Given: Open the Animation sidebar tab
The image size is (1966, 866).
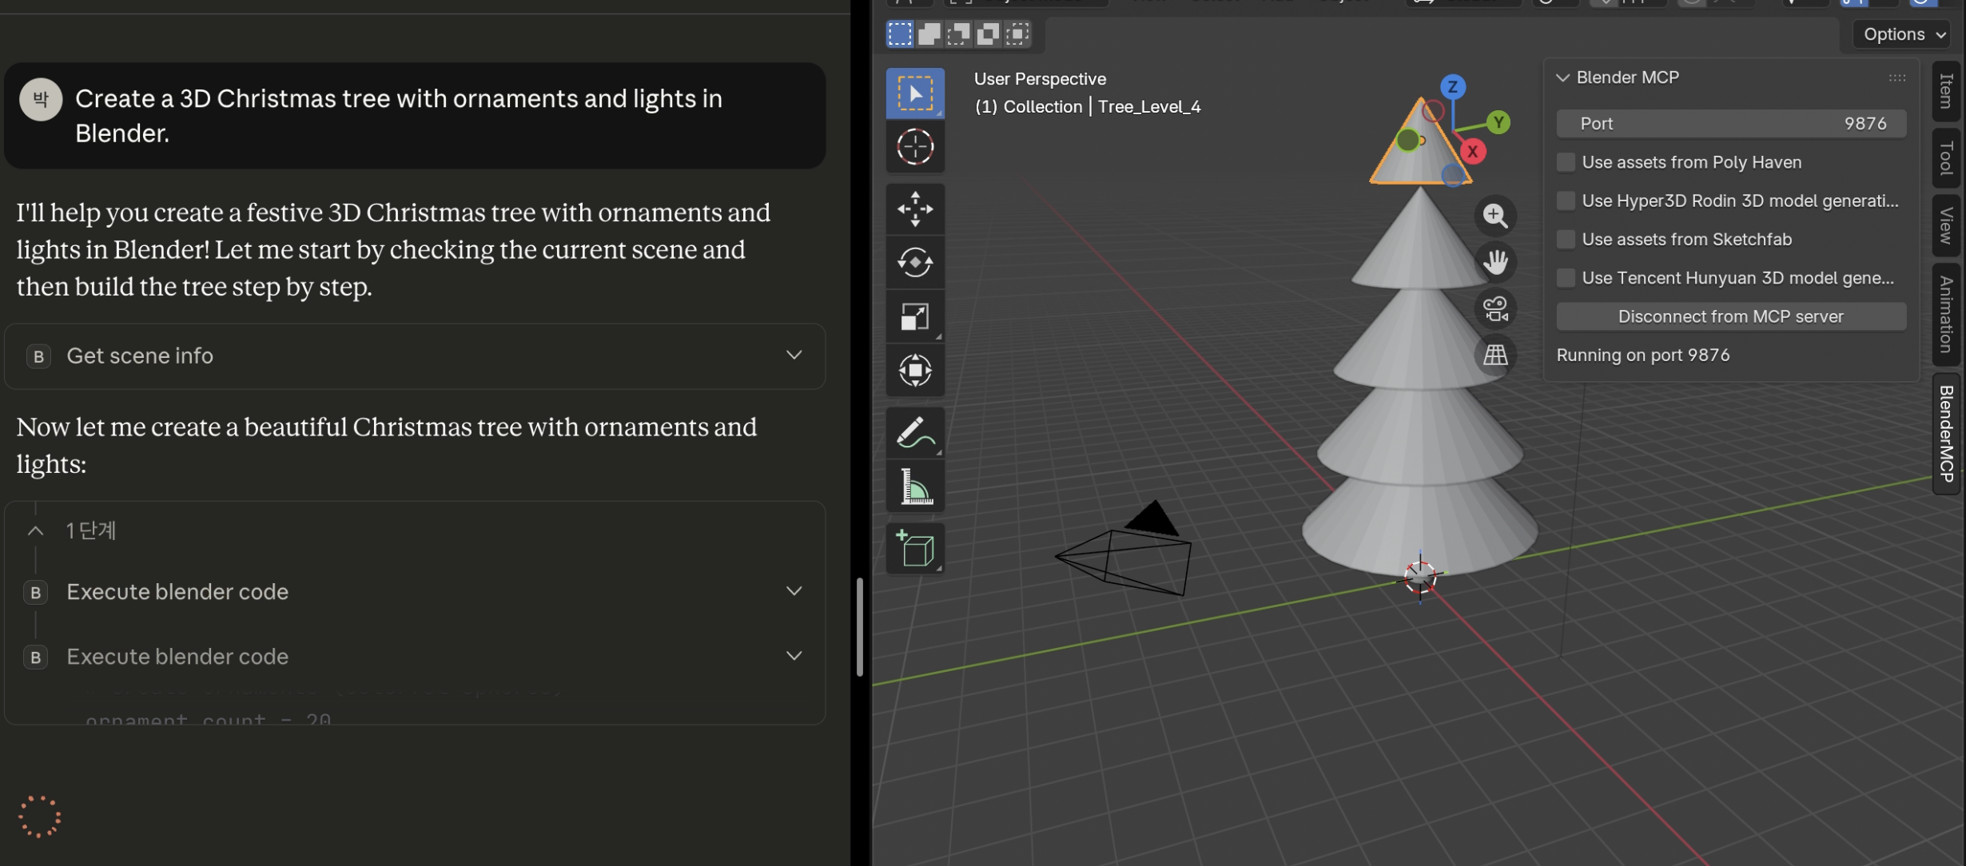Looking at the screenshot, I should pyautogui.click(x=1946, y=314).
